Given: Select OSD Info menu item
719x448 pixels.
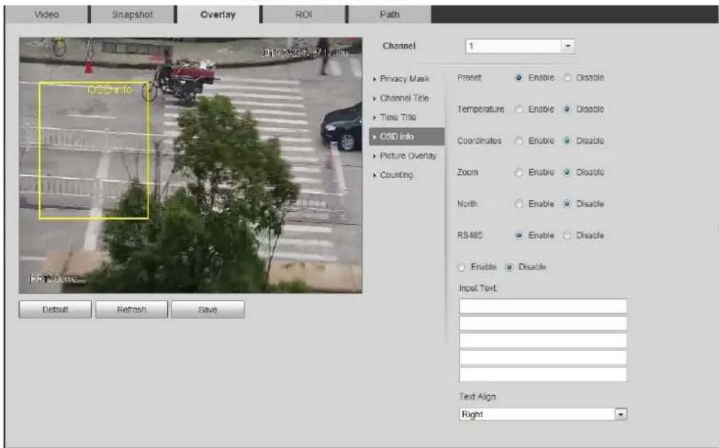Looking at the screenshot, I should (x=407, y=136).
